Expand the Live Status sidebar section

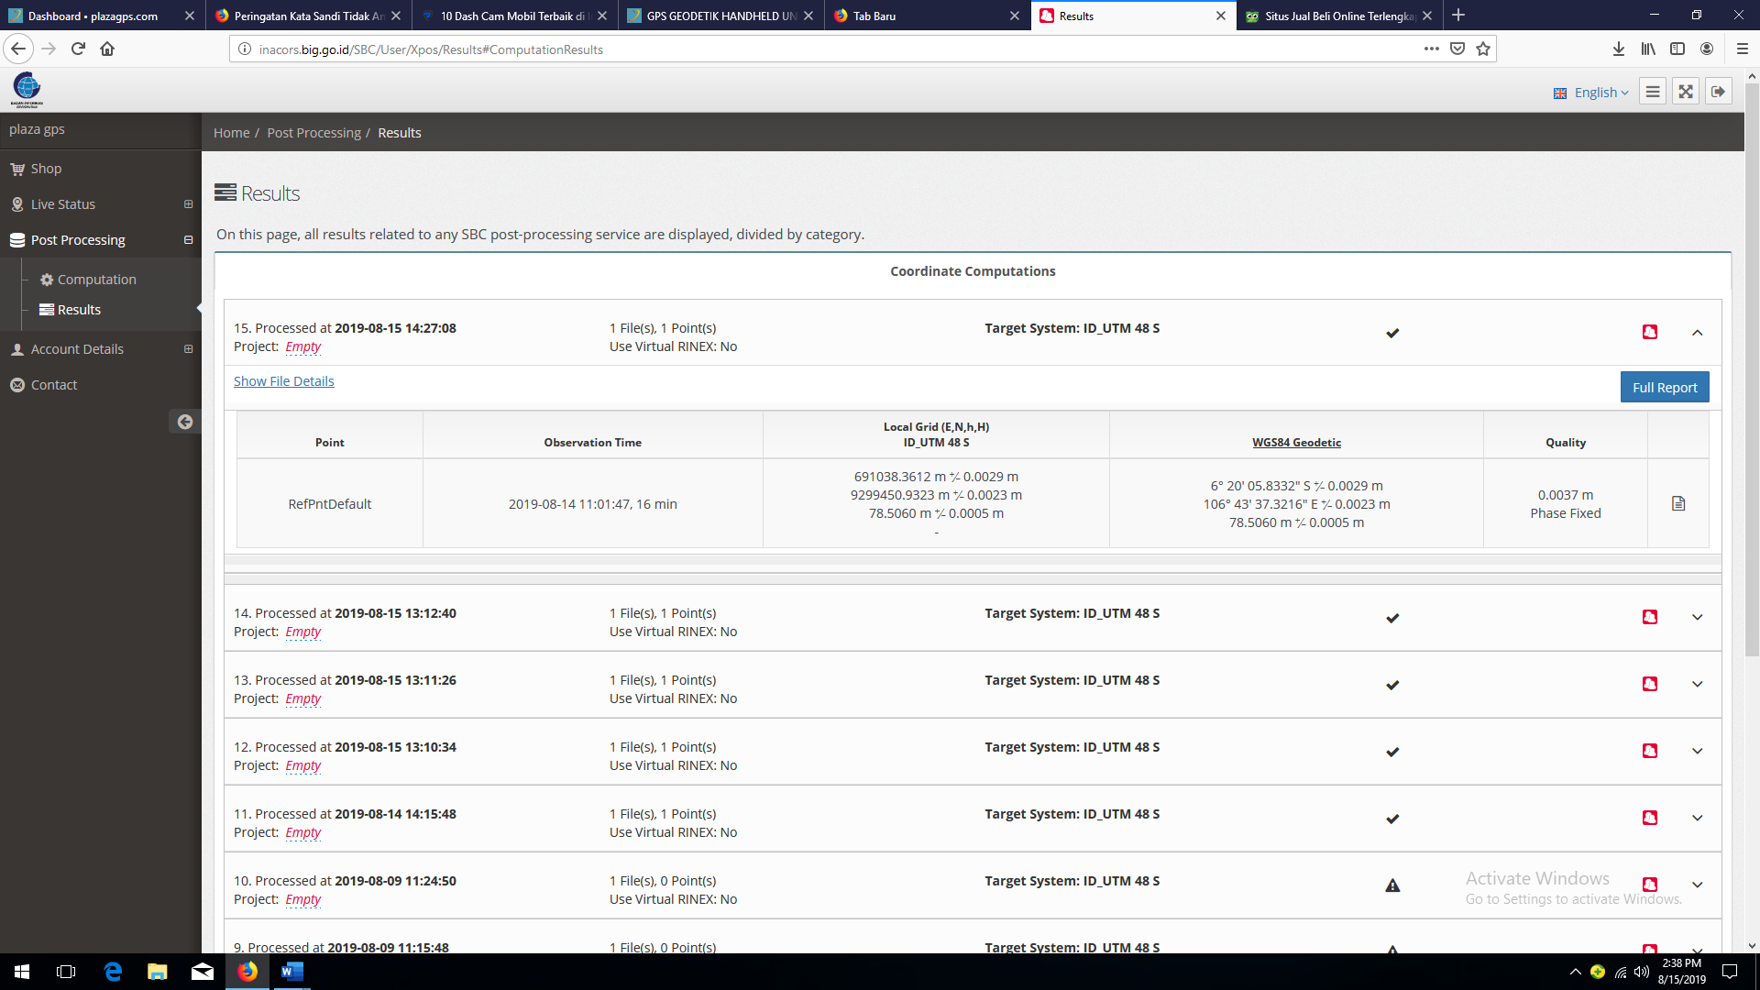(x=188, y=204)
